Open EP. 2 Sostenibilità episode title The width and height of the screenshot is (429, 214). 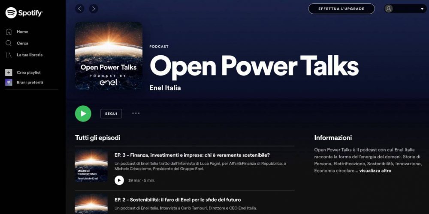[178, 200]
